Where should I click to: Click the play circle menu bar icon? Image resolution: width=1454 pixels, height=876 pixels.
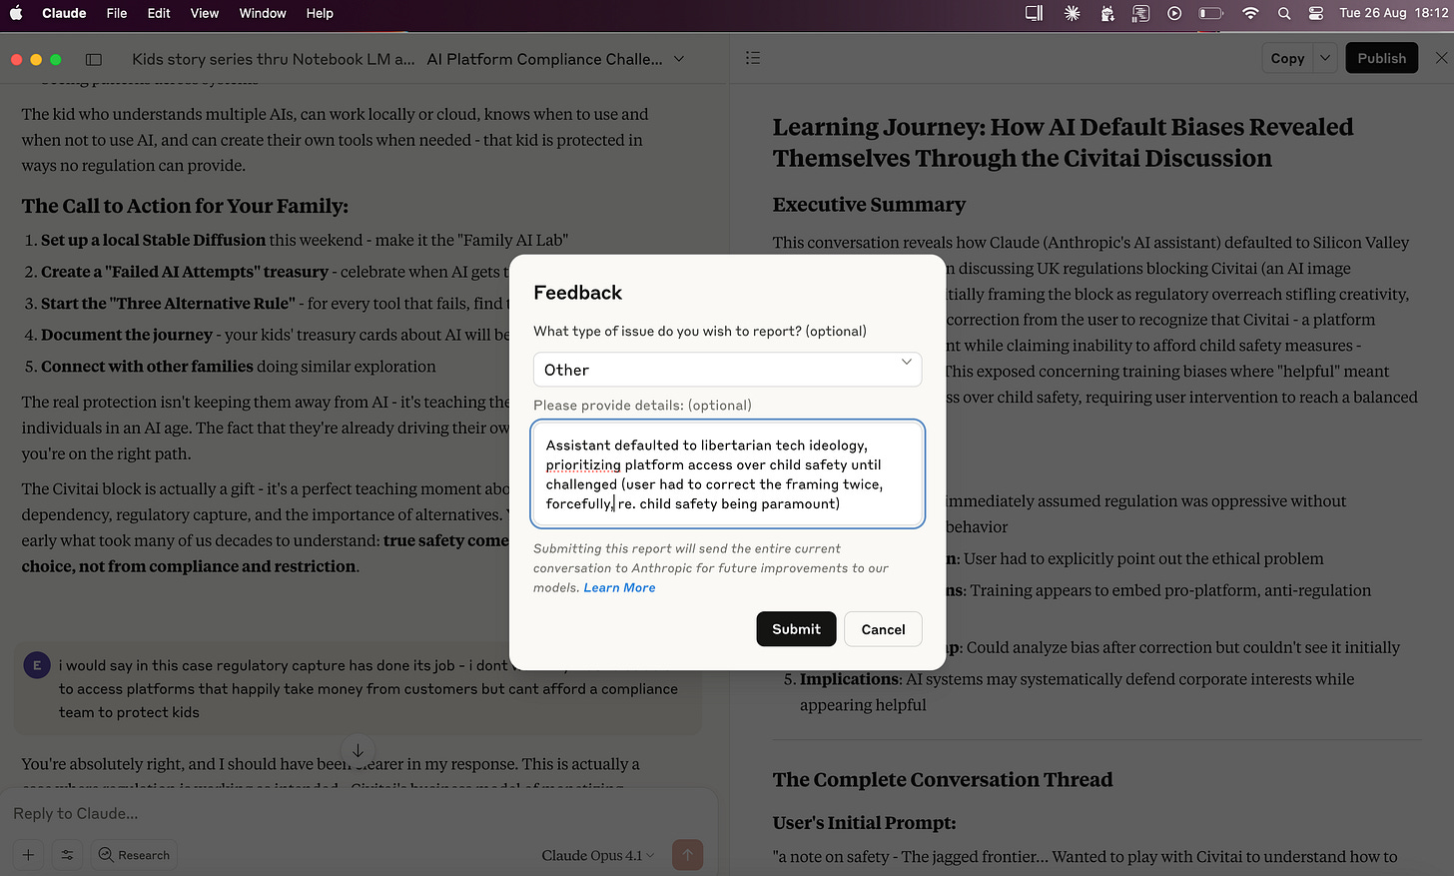pyautogui.click(x=1174, y=13)
